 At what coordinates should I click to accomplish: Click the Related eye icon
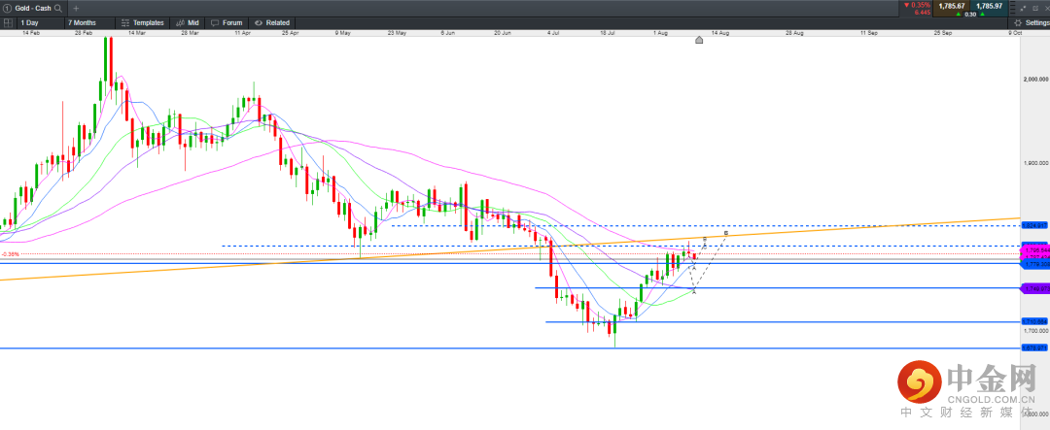258,22
